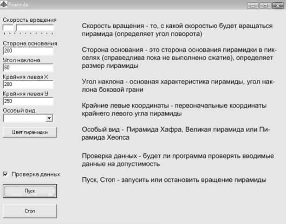The image size is (286, 224).
Task: Focus the Угол наклона field containing 60
Action: click(x=28, y=67)
